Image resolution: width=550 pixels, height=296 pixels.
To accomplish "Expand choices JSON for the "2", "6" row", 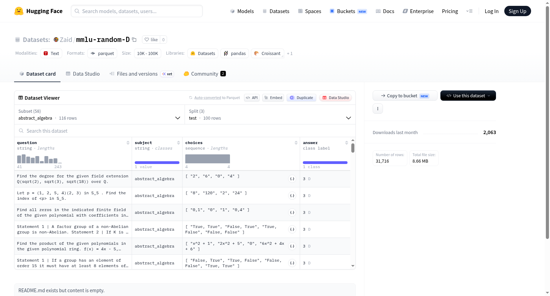I will 292,179.
